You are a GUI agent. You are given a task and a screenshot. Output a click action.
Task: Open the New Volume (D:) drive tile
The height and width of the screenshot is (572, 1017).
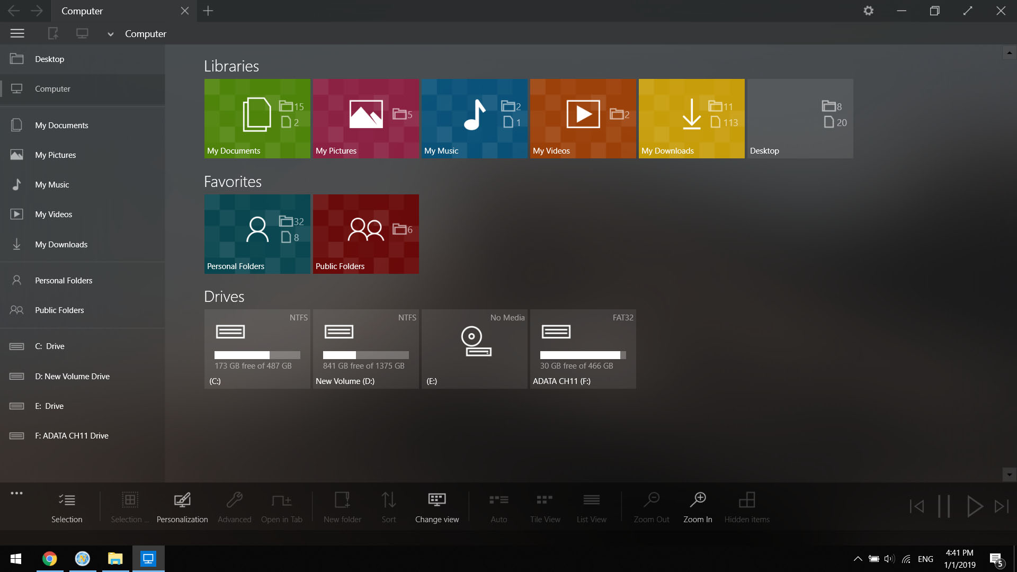pos(365,348)
